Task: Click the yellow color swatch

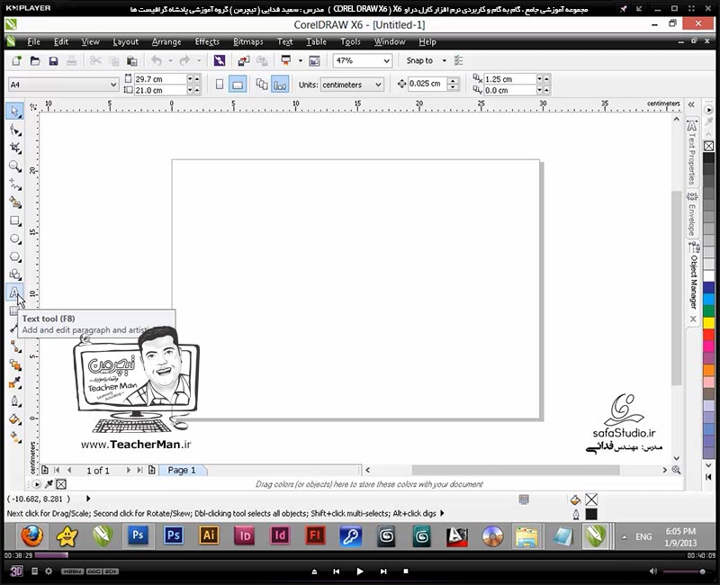Action: pyautogui.click(x=708, y=323)
